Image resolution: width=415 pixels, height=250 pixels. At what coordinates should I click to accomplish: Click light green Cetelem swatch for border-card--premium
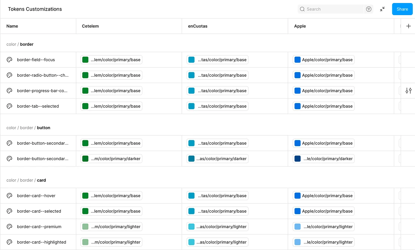[x=85, y=227]
